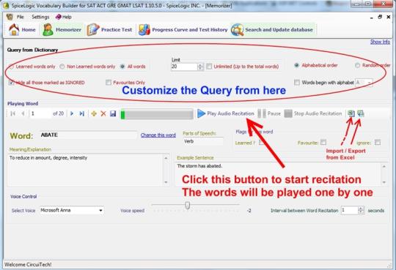Adjust the Limit spinner arrows
This screenshot has width=396, height=270.
point(200,67)
